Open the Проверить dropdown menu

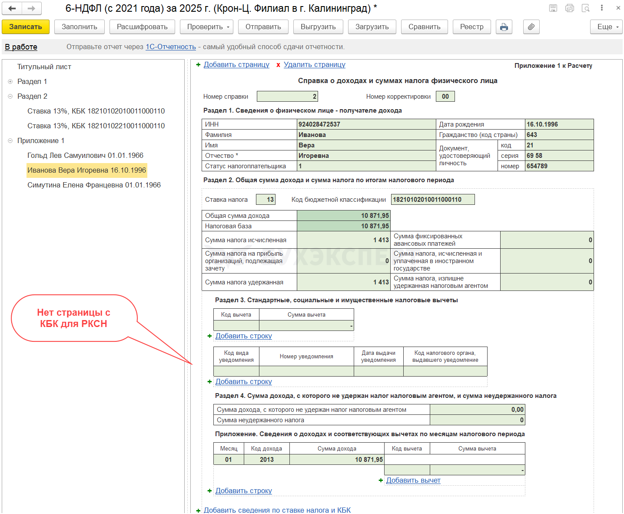(x=206, y=27)
